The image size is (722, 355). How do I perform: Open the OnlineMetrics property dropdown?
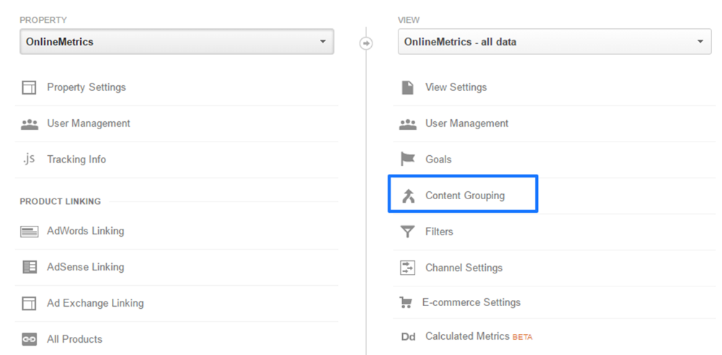point(177,42)
